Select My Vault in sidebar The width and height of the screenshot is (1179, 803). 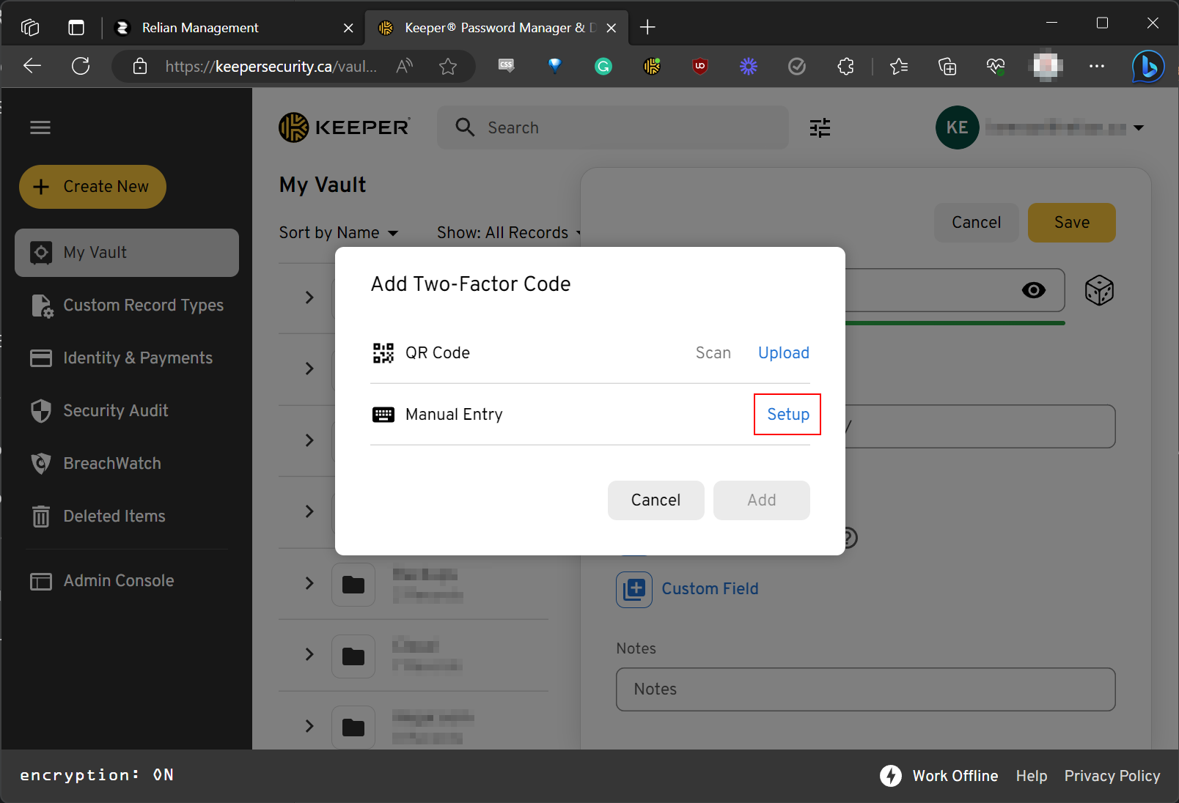pos(127,253)
